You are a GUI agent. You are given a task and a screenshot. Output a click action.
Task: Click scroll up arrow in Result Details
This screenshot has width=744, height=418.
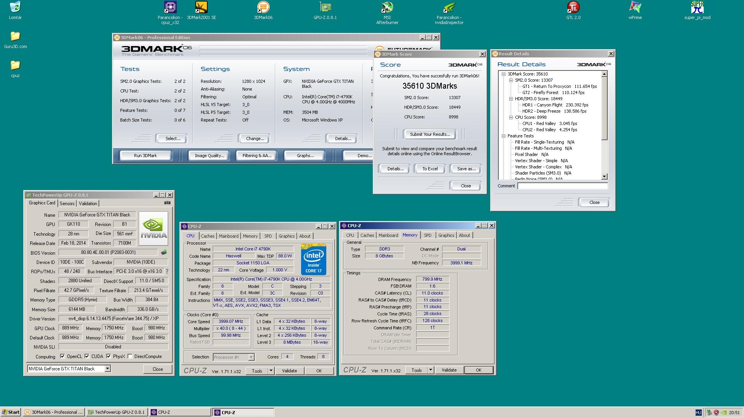[x=604, y=74]
